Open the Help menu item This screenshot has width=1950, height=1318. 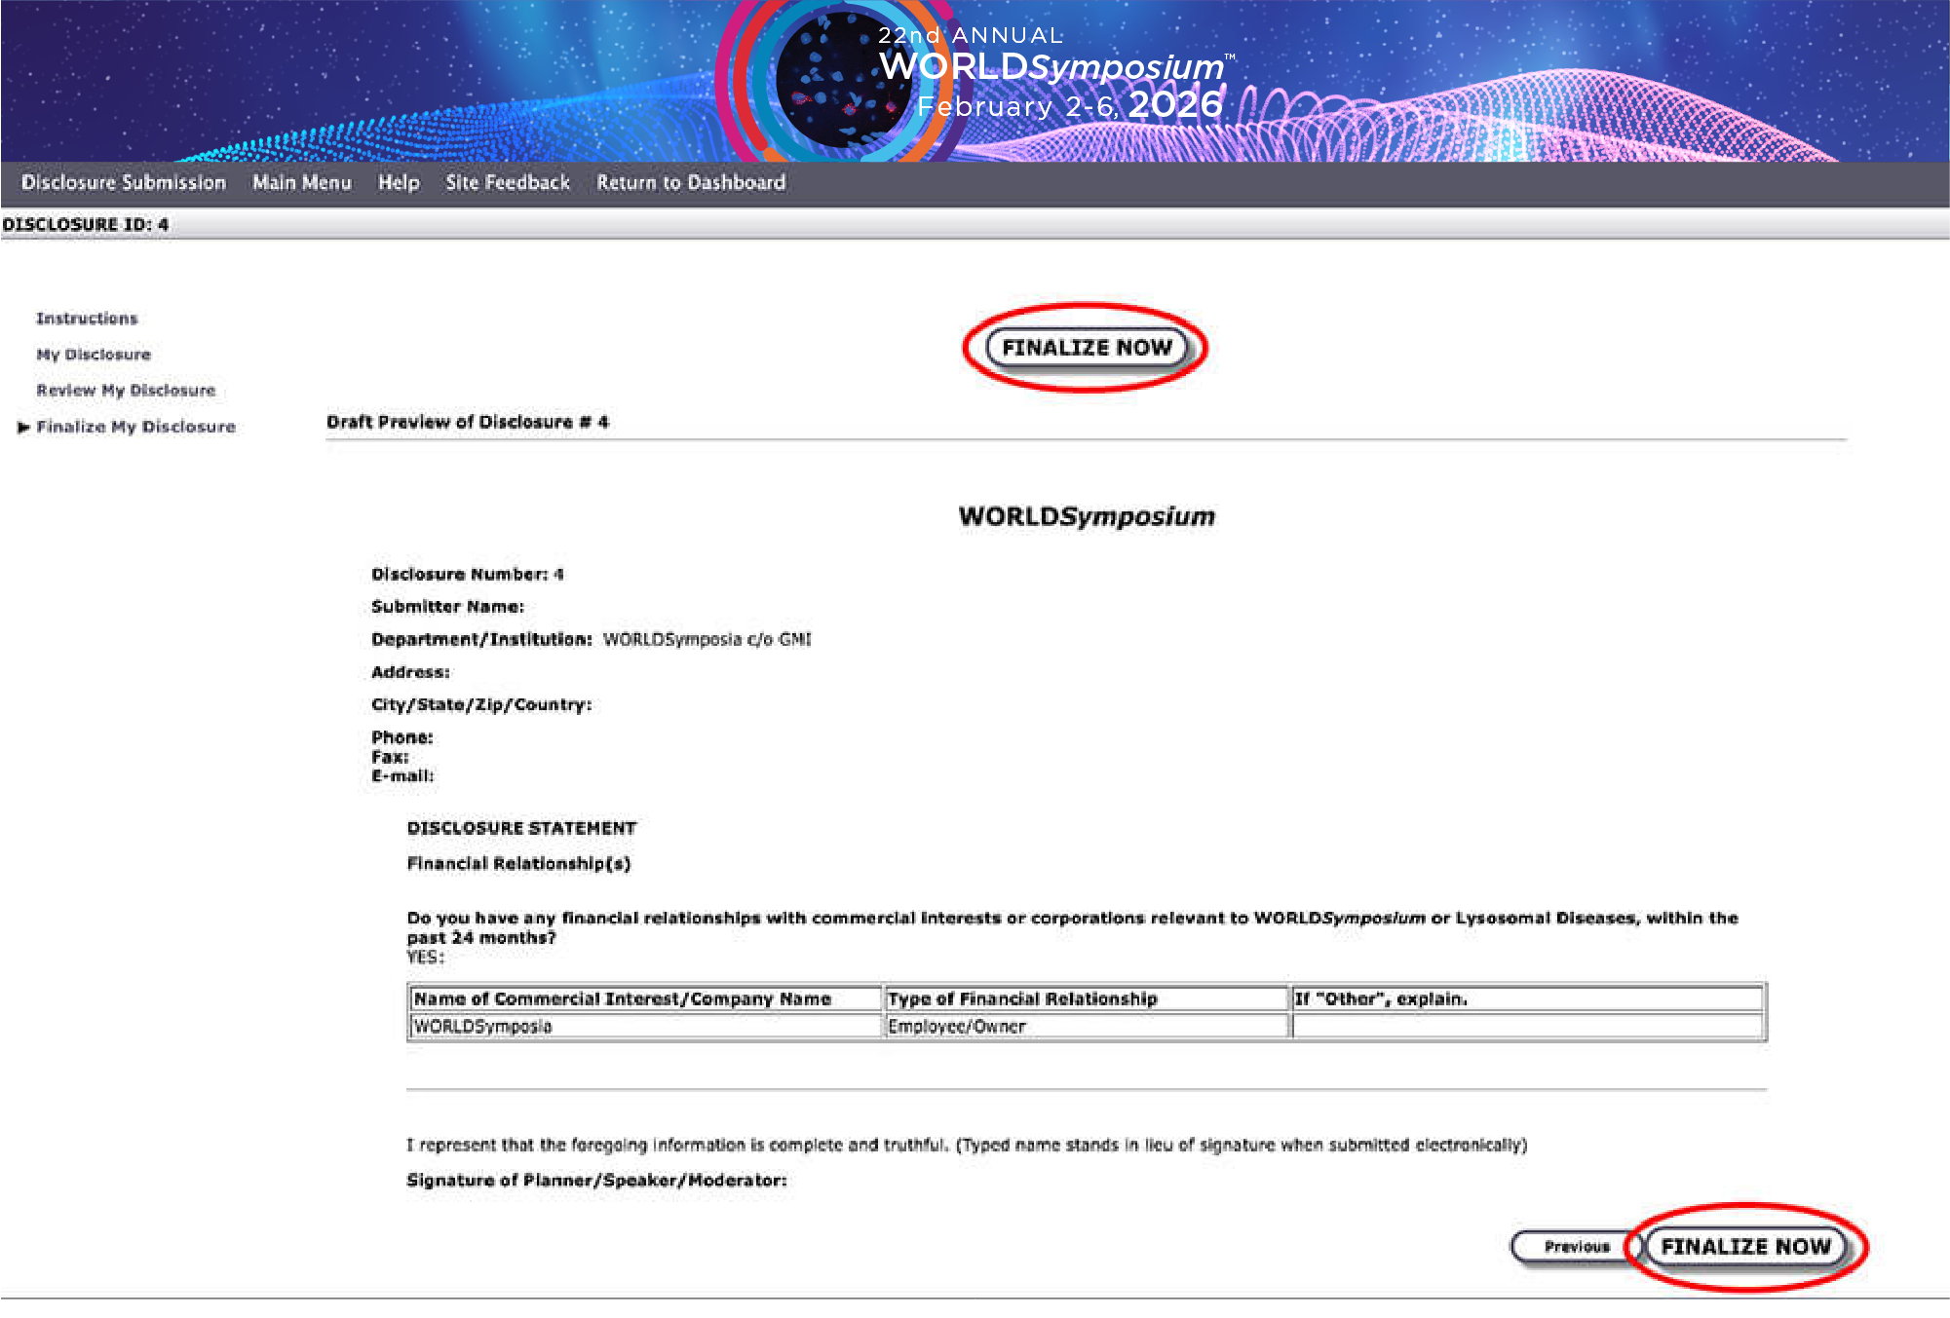pyautogui.click(x=399, y=182)
